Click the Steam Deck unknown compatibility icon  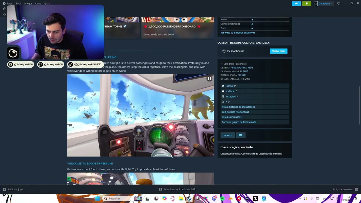pyautogui.click(x=224, y=51)
